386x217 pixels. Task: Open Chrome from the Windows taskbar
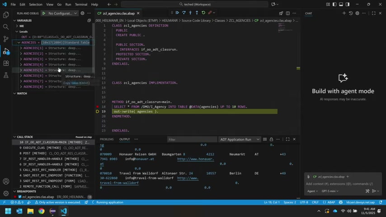[x=42, y=211]
